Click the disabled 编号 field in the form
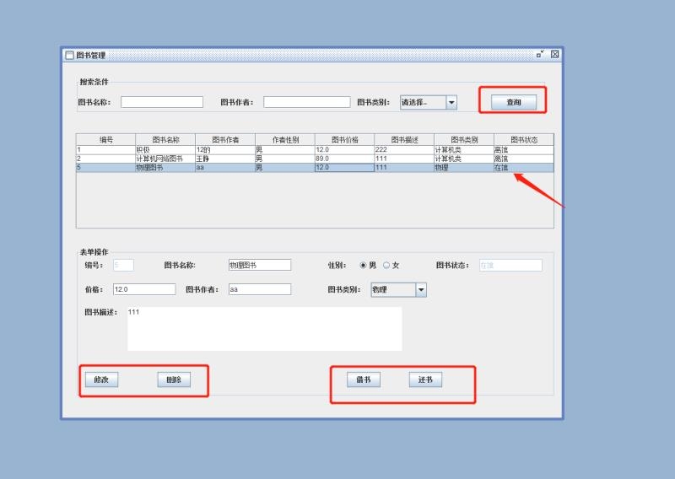675x479 pixels. click(123, 265)
